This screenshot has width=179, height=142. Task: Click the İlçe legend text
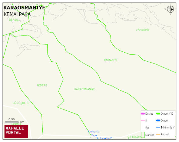tap(147, 128)
